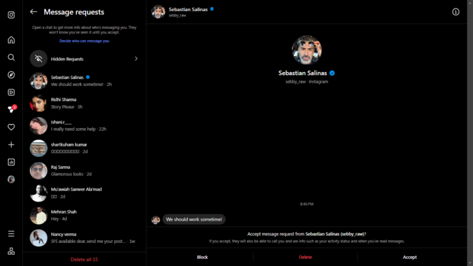
Task: Open the Search icon in sidebar
Action: (x=11, y=57)
